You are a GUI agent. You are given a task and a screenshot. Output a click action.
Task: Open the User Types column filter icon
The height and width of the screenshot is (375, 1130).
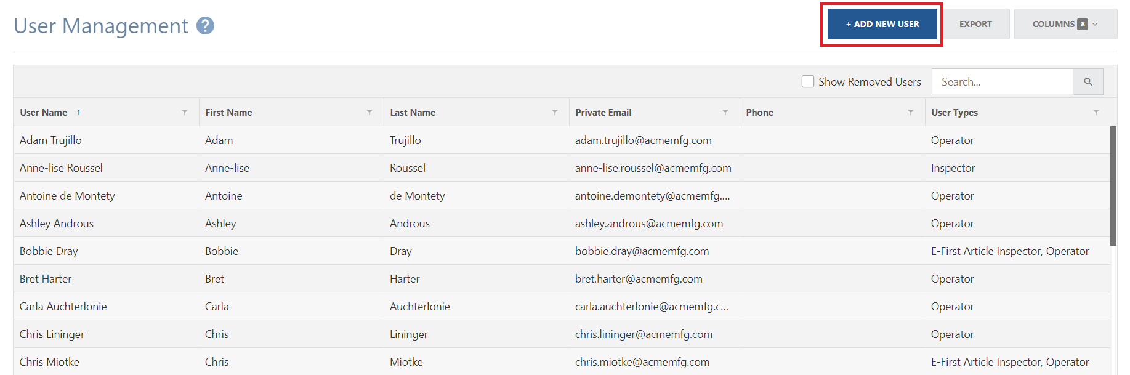pyautogui.click(x=1096, y=112)
